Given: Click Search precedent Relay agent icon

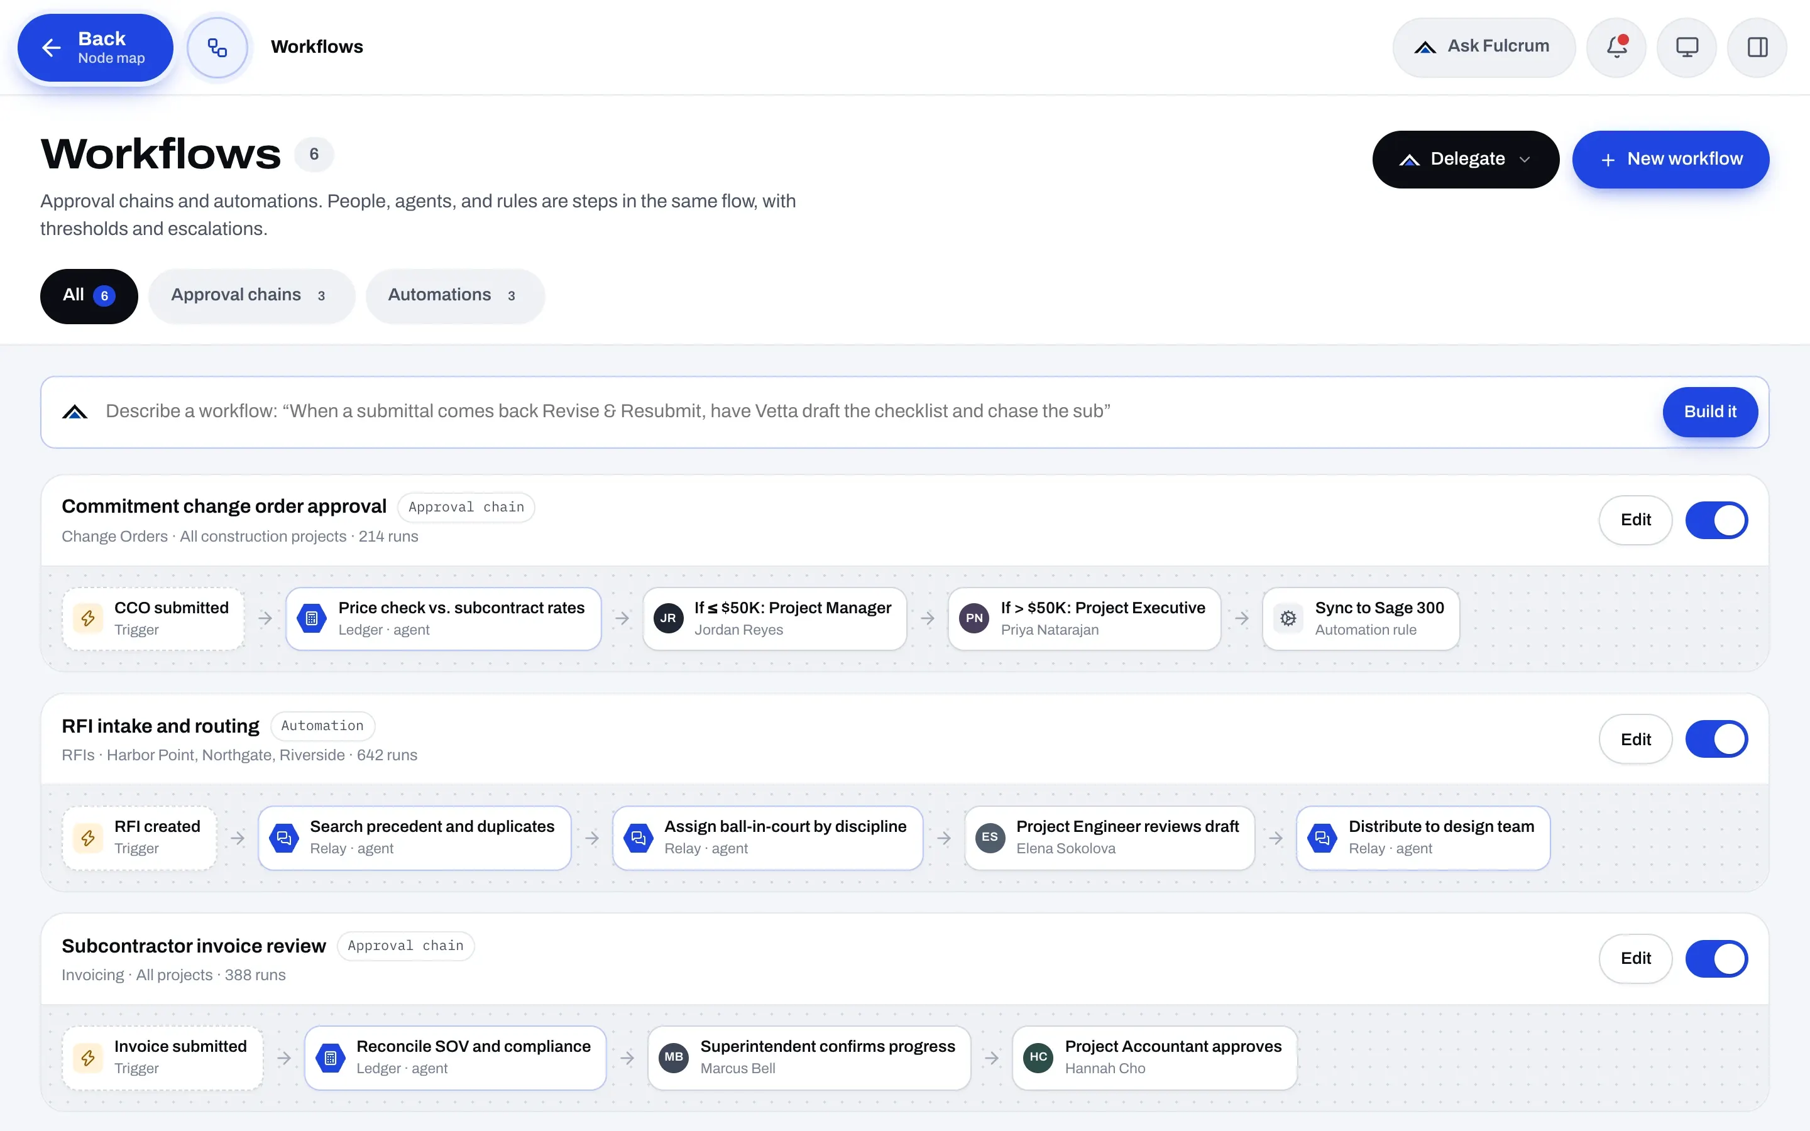Looking at the screenshot, I should (284, 838).
